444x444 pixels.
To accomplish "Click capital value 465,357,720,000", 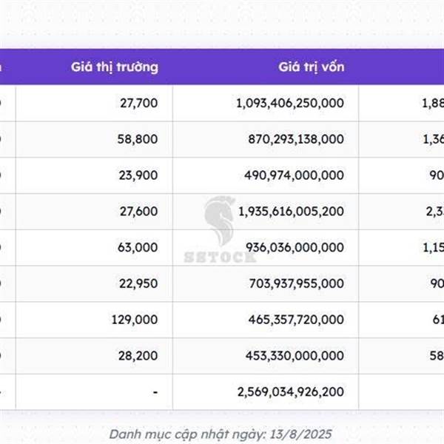I will pos(296,320).
